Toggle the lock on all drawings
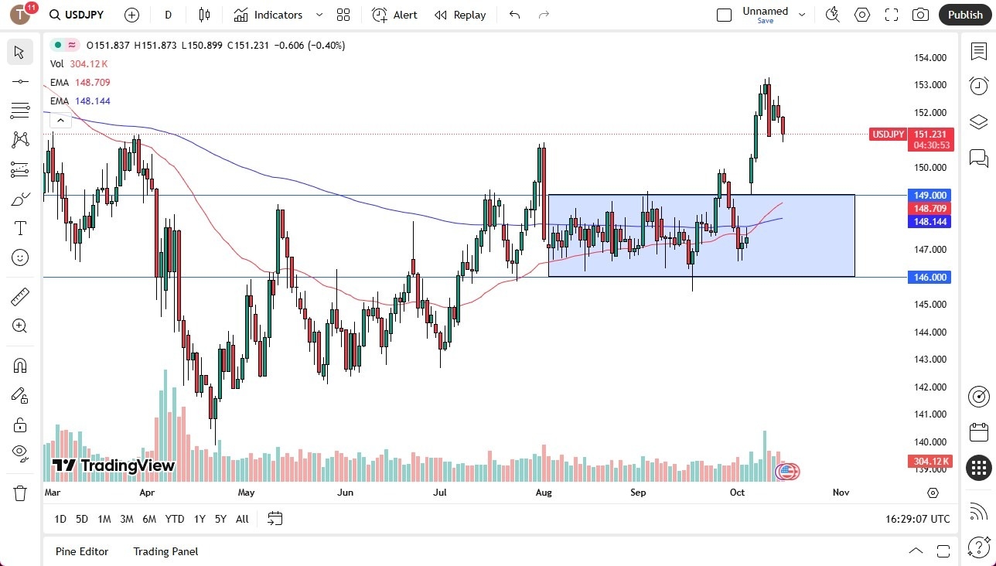The image size is (996, 566). (x=20, y=424)
